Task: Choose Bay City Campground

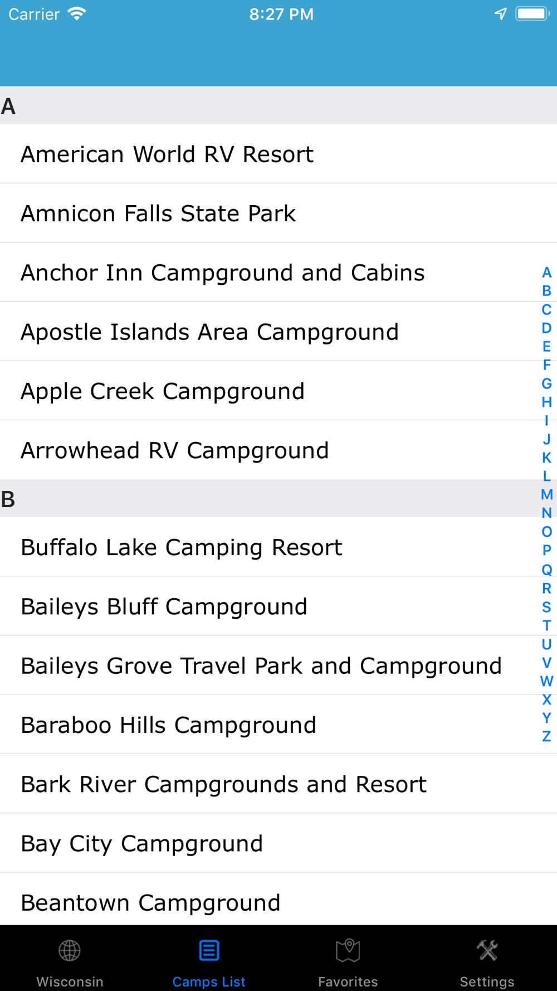Action: point(141,844)
